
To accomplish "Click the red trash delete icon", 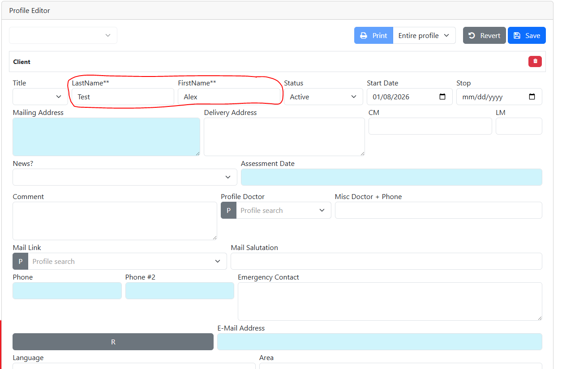I will point(535,62).
